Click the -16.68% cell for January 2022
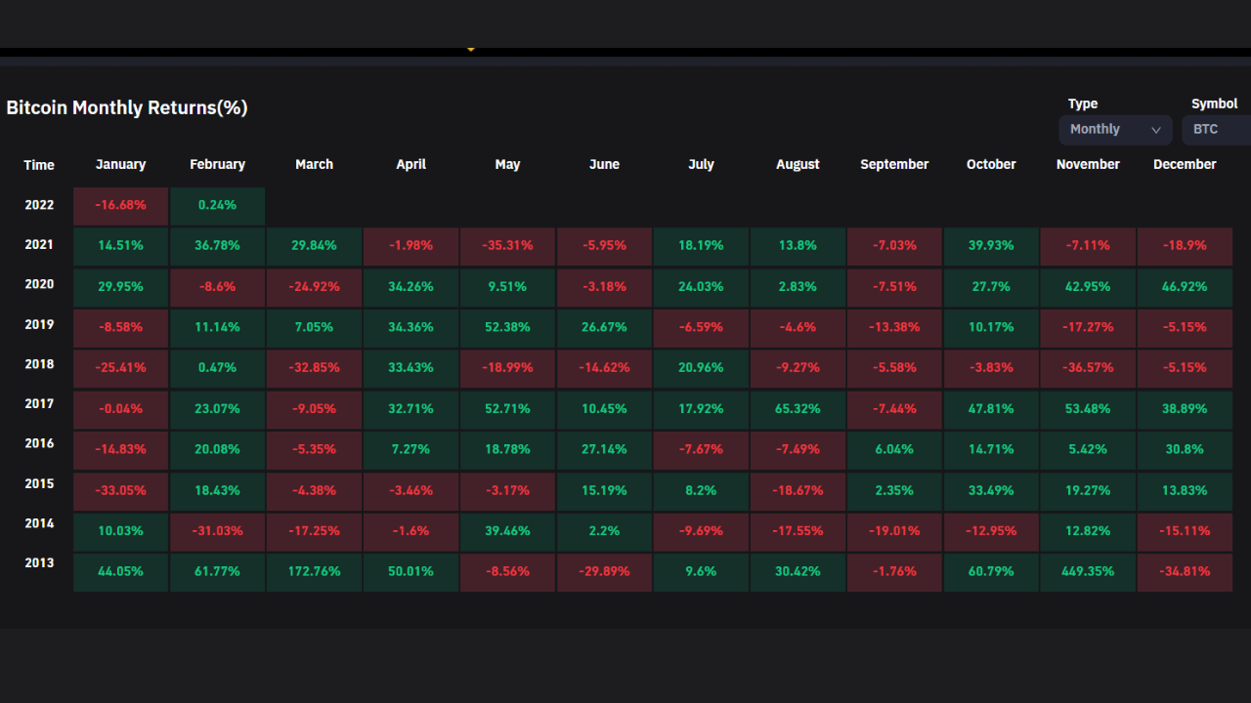 [x=121, y=206]
